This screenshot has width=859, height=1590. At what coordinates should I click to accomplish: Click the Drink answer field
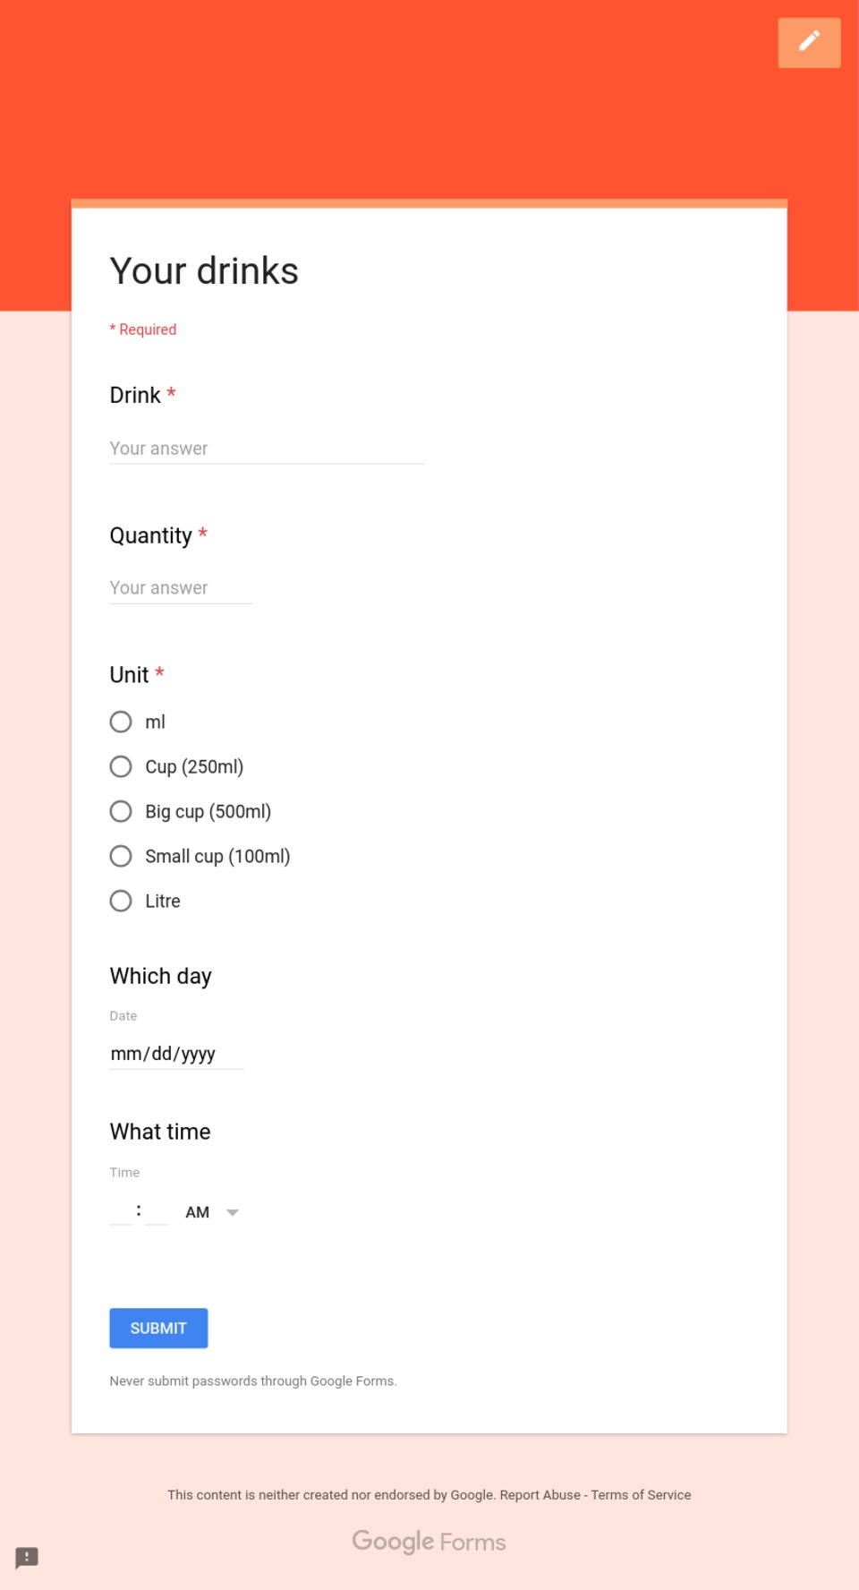coord(266,448)
